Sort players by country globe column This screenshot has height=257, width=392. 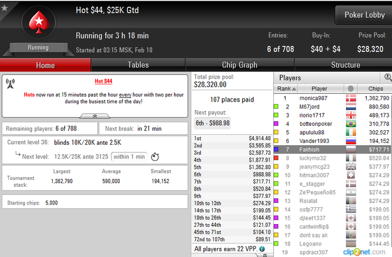click(x=351, y=89)
